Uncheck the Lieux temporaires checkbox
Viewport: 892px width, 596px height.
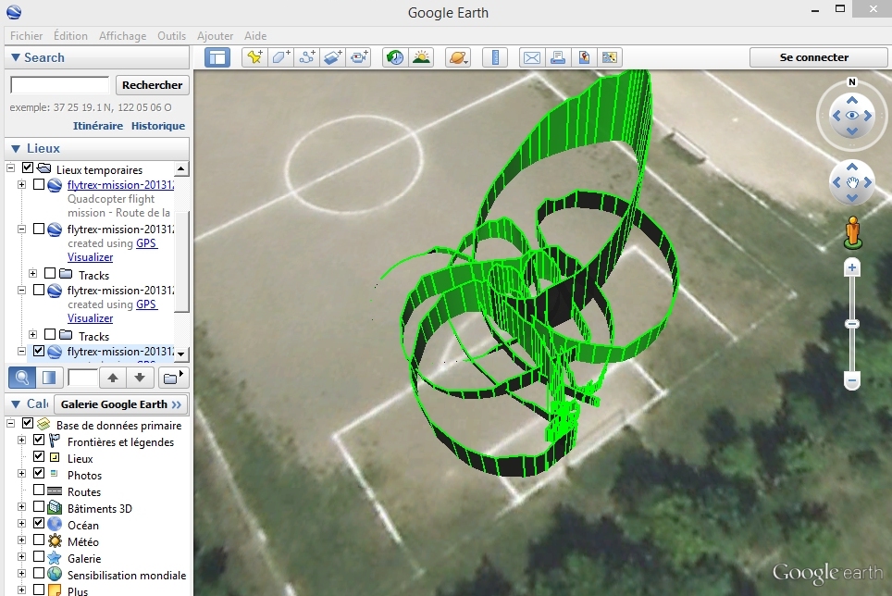28,168
